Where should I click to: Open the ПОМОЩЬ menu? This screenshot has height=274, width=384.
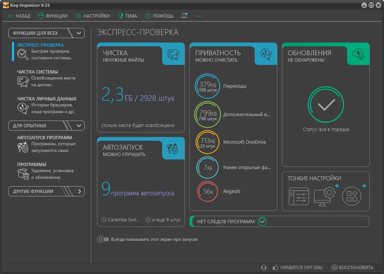160,16
